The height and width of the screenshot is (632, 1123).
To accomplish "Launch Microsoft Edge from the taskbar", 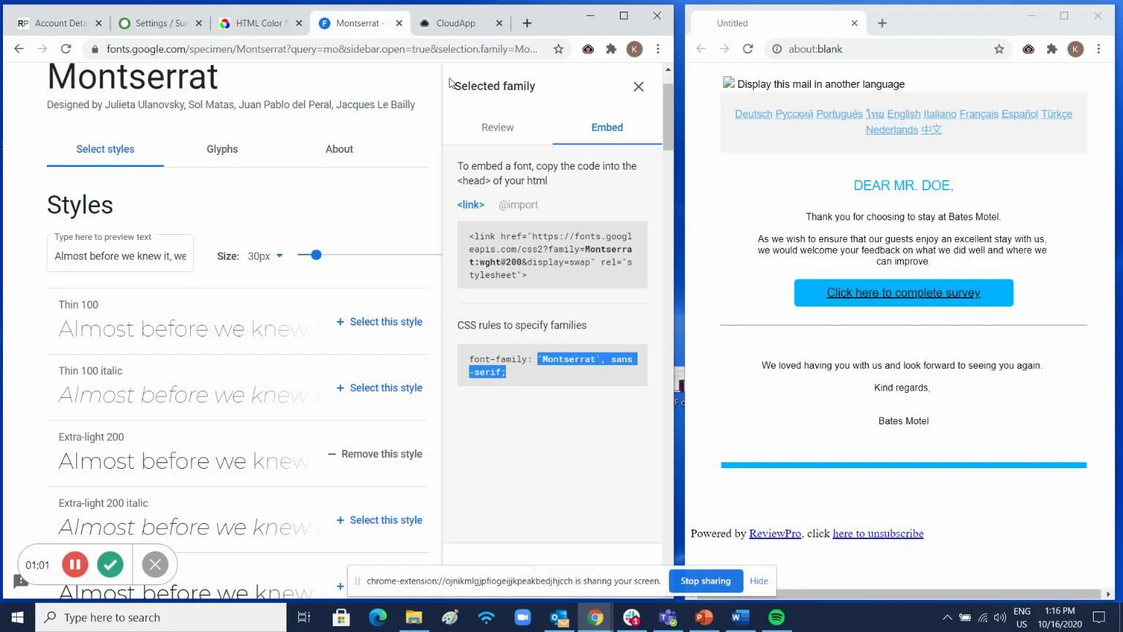I will [x=377, y=617].
